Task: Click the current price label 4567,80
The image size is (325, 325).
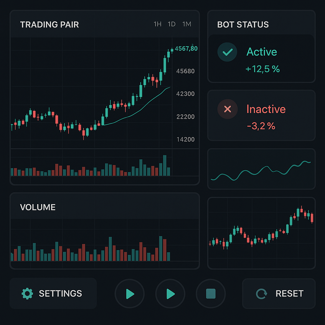Action: click(186, 49)
